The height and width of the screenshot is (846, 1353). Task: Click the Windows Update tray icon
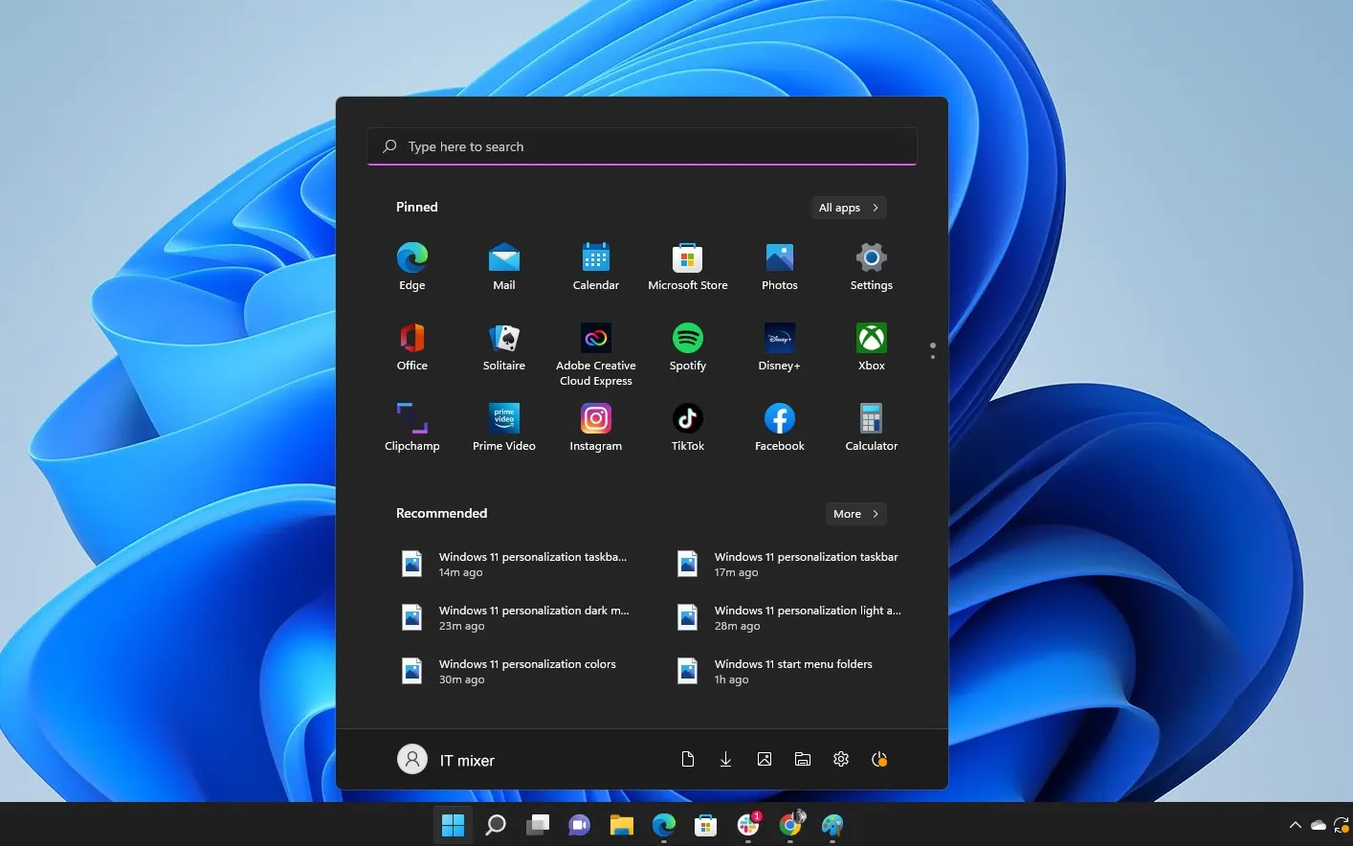click(x=1342, y=825)
